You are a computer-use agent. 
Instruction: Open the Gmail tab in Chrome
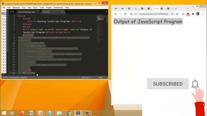click(116, 9)
